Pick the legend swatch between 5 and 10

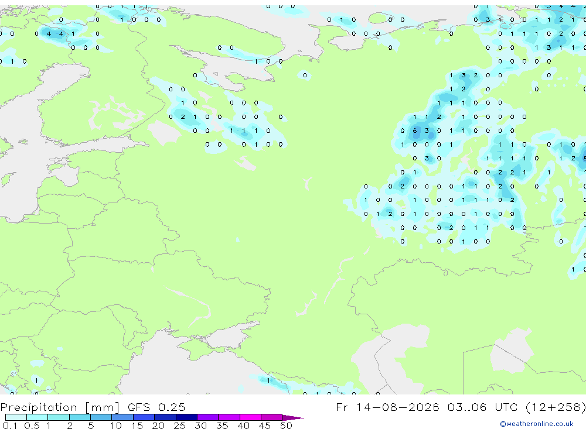[101, 417]
